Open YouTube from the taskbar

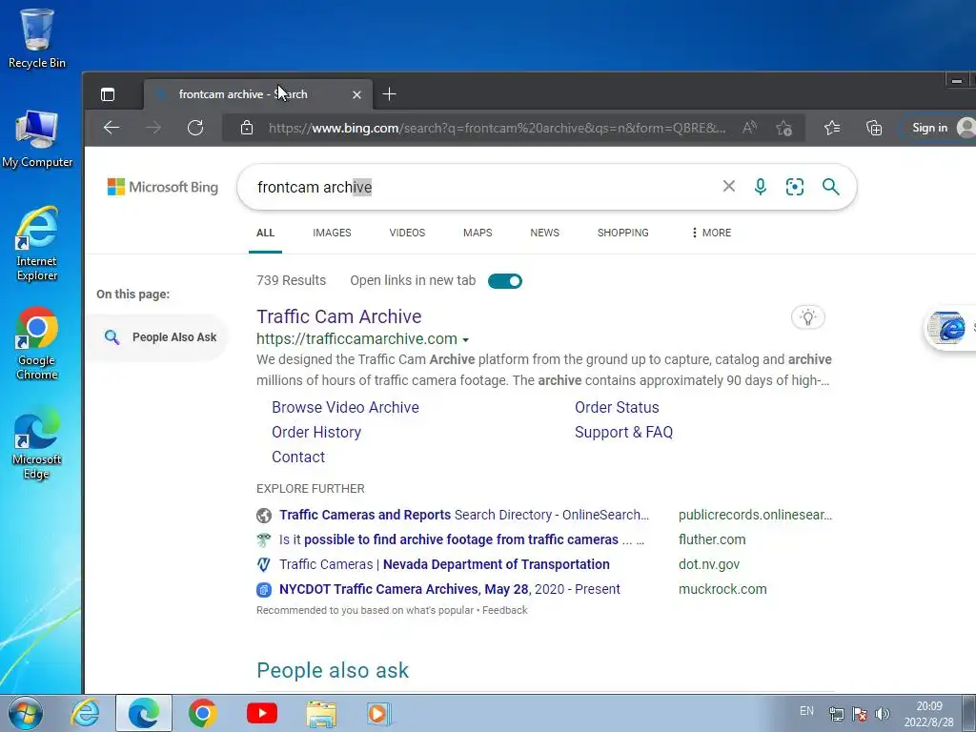pyautogui.click(x=262, y=713)
